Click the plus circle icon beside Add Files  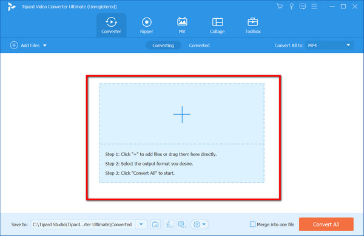pos(14,46)
